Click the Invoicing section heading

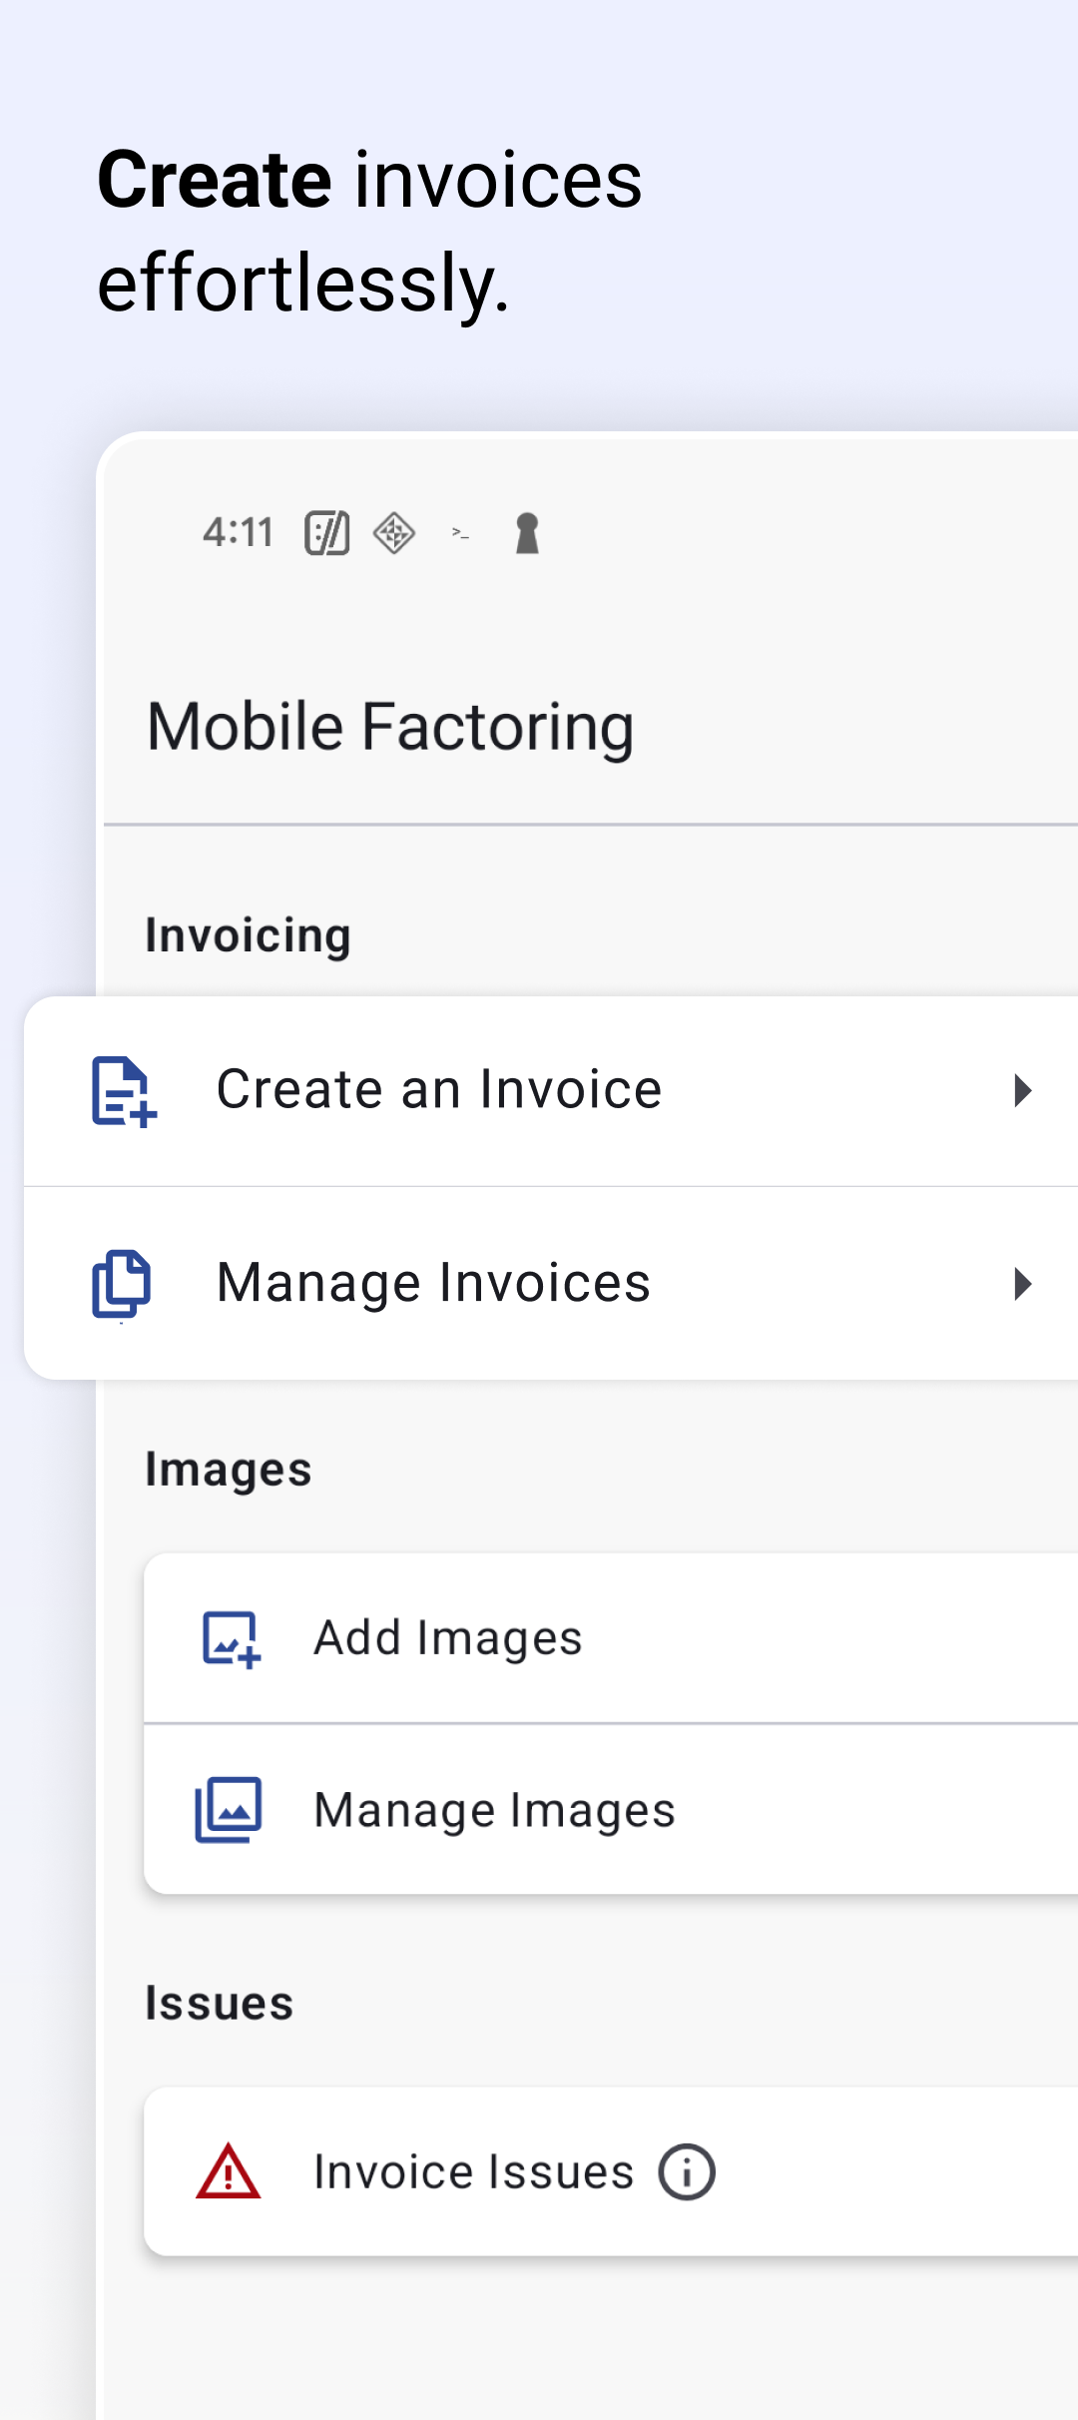click(248, 936)
